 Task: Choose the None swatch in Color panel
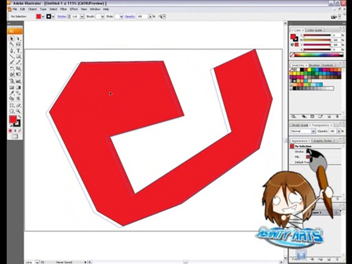[292, 55]
